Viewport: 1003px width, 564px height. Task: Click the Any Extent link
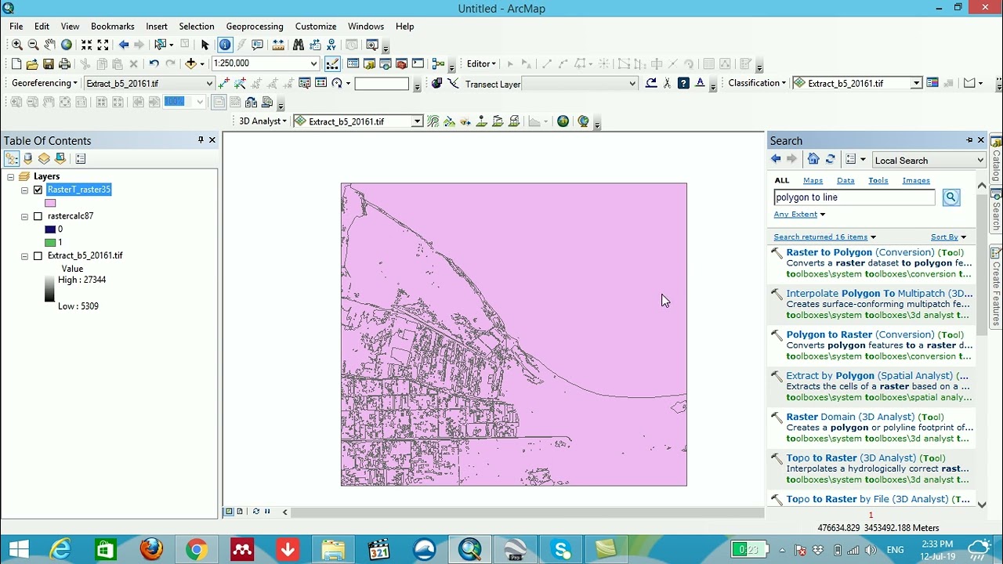point(795,215)
